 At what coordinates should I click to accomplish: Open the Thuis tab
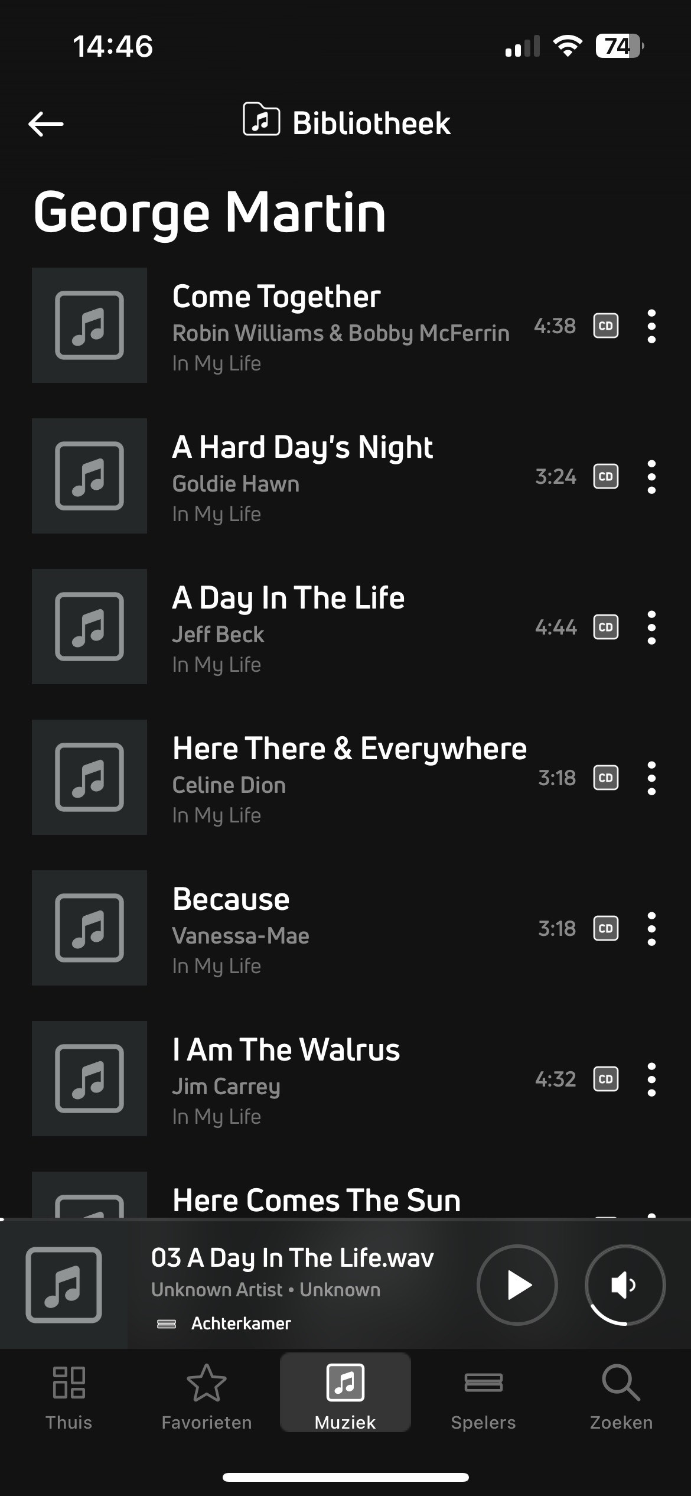click(x=69, y=1397)
